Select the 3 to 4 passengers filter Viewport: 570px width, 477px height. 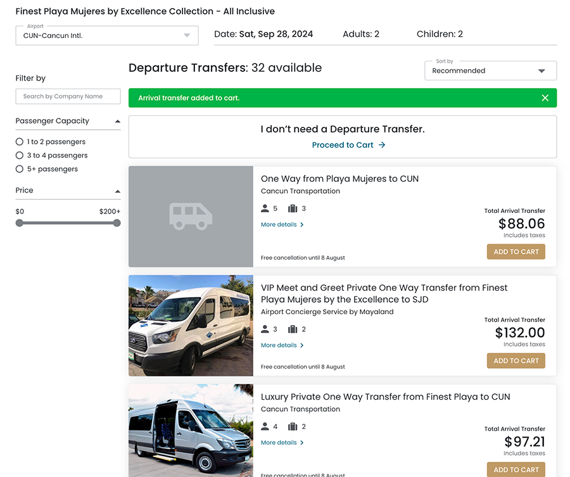click(20, 155)
